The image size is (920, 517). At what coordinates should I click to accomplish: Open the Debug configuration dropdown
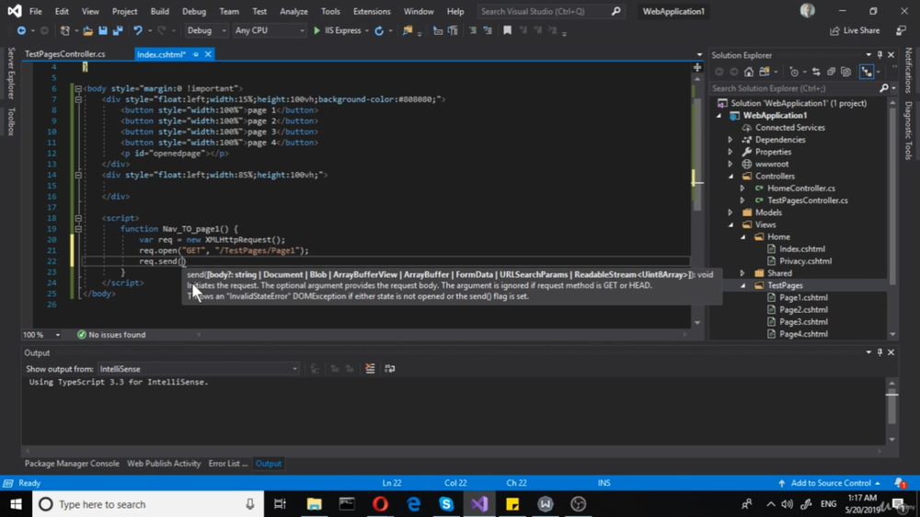tap(206, 30)
